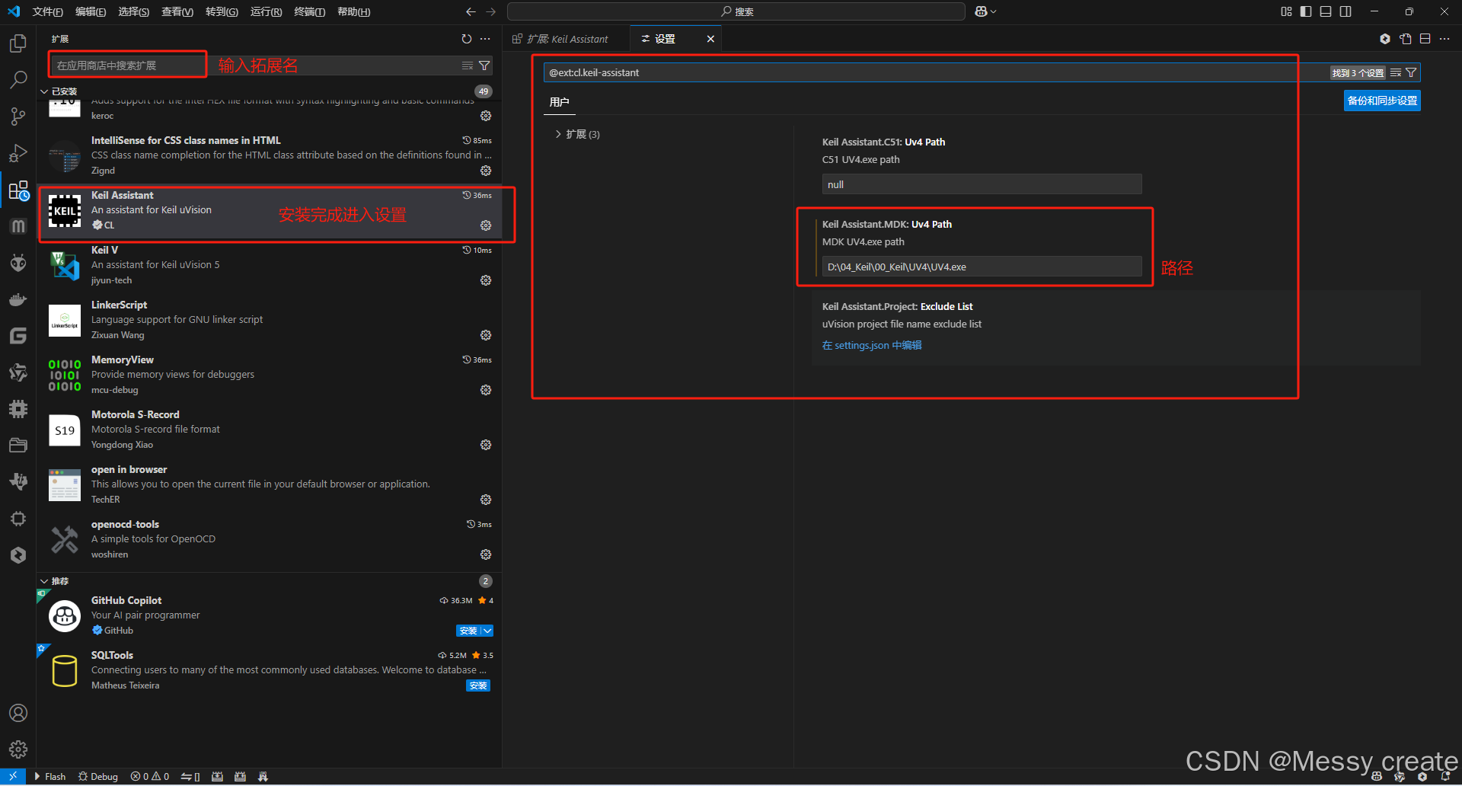Click the Debug status bar button
1462x786 pixels.
point(98,777)
